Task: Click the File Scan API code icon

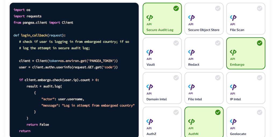Action: pos(233,18)
